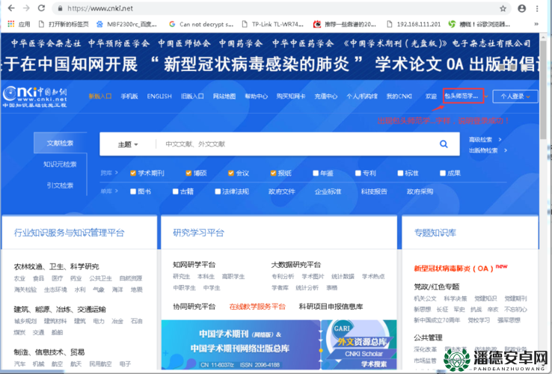The height and width of the screenshot is (374, 552).
Task: Open the TP-Link TL-WR74 bookmark
Action: click(273, 24)
